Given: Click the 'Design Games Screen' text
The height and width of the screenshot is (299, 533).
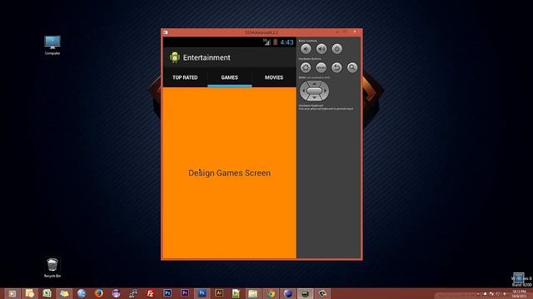Looking at the screenshot, I should click(230, 173).
